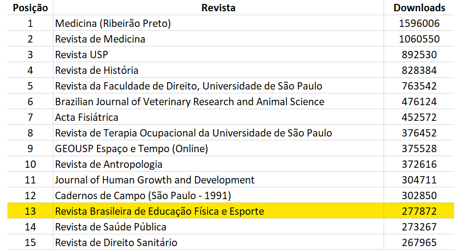
Task: Select the Downloads column header
Action: (x=419, y=8)
